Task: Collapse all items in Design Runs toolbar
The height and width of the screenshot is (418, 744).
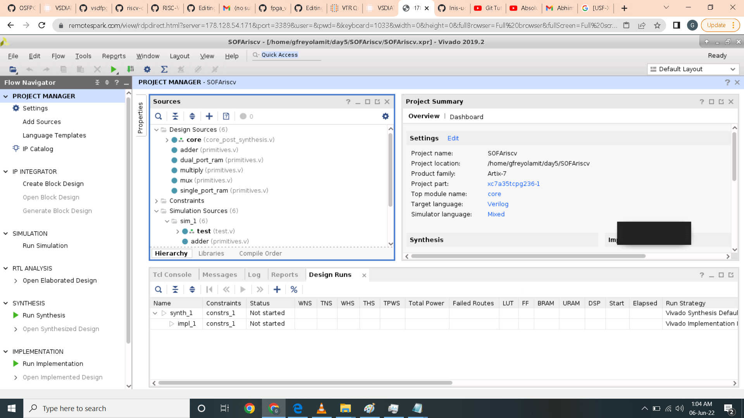Action: point(175,289)
